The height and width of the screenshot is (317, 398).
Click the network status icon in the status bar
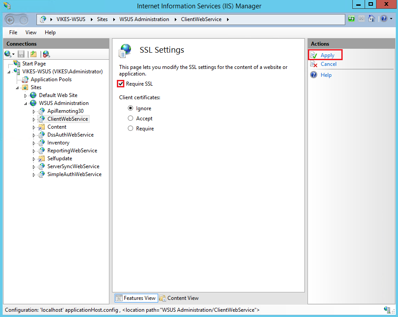388,310
